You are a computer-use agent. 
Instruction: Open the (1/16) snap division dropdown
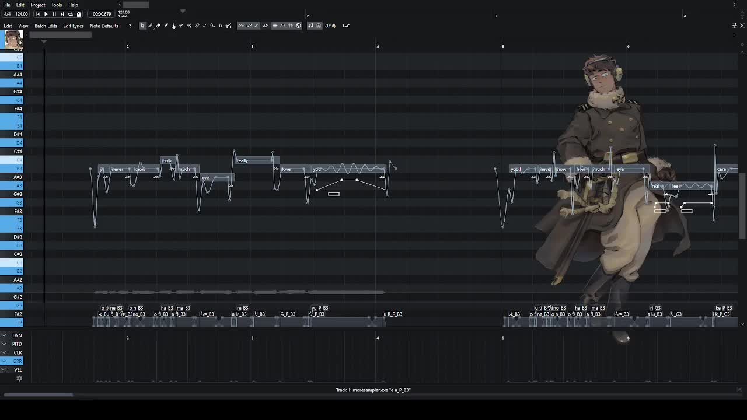pyautogui.click(x=330, y=26)
